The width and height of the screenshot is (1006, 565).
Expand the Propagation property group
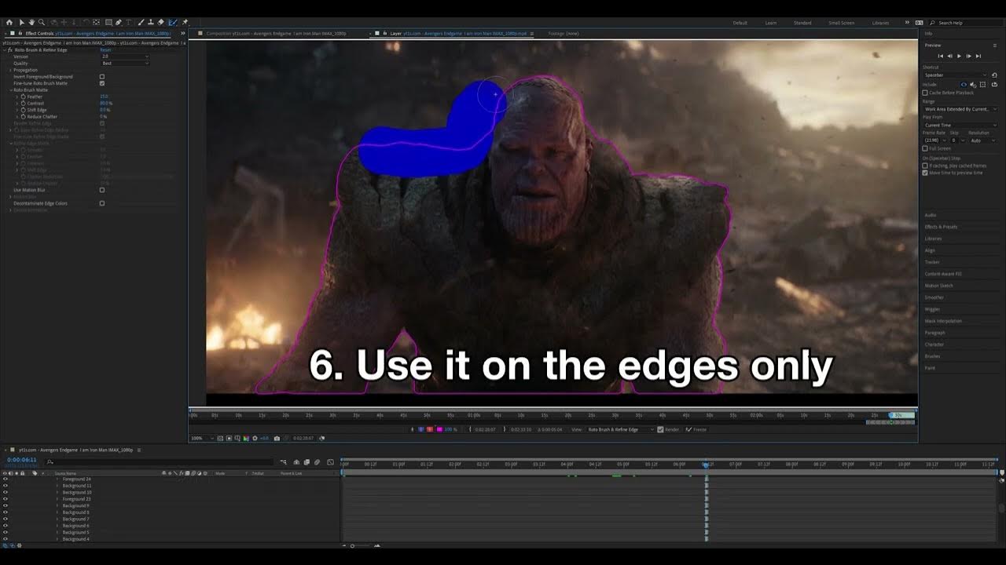point(10,70)
